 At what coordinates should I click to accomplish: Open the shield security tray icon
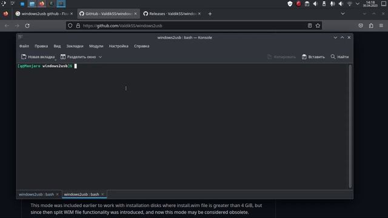(x=290, y=4)
